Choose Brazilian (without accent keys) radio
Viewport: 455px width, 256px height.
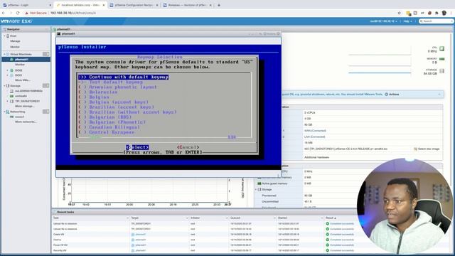pos(82,112)
